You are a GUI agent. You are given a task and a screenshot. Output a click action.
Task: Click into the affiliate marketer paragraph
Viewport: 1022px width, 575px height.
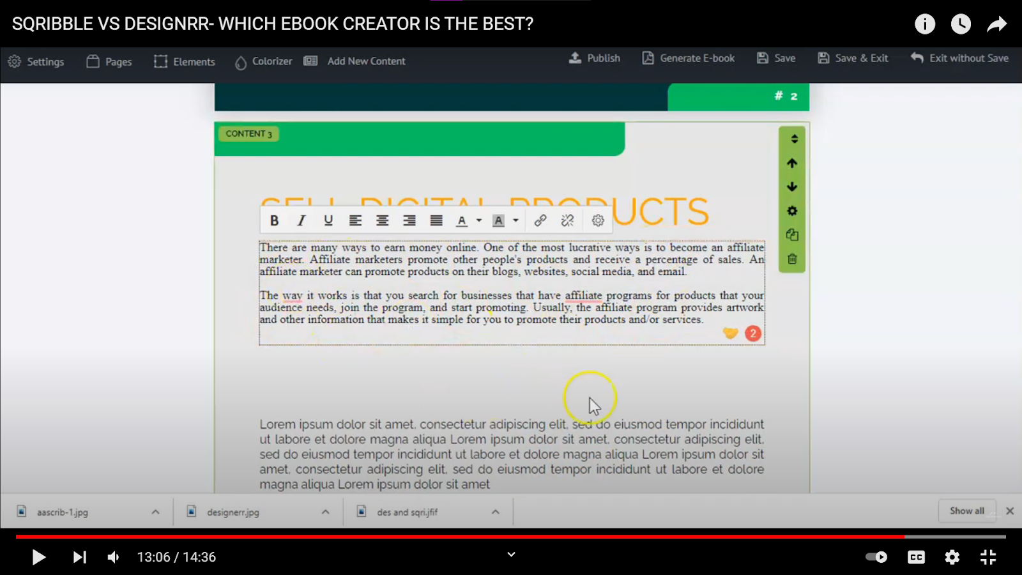pyautogui.click(x=512, y=259)
